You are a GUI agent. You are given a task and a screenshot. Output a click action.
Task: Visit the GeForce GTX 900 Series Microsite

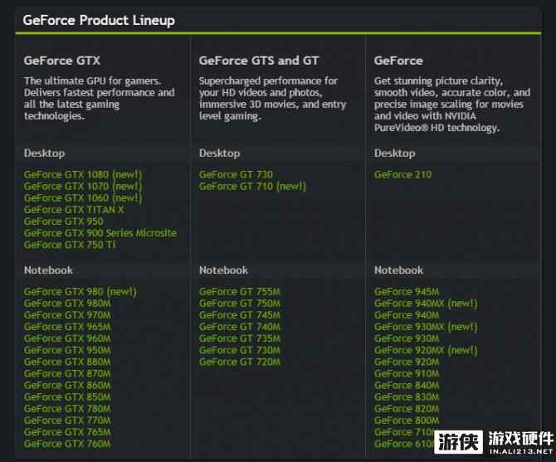100,233
